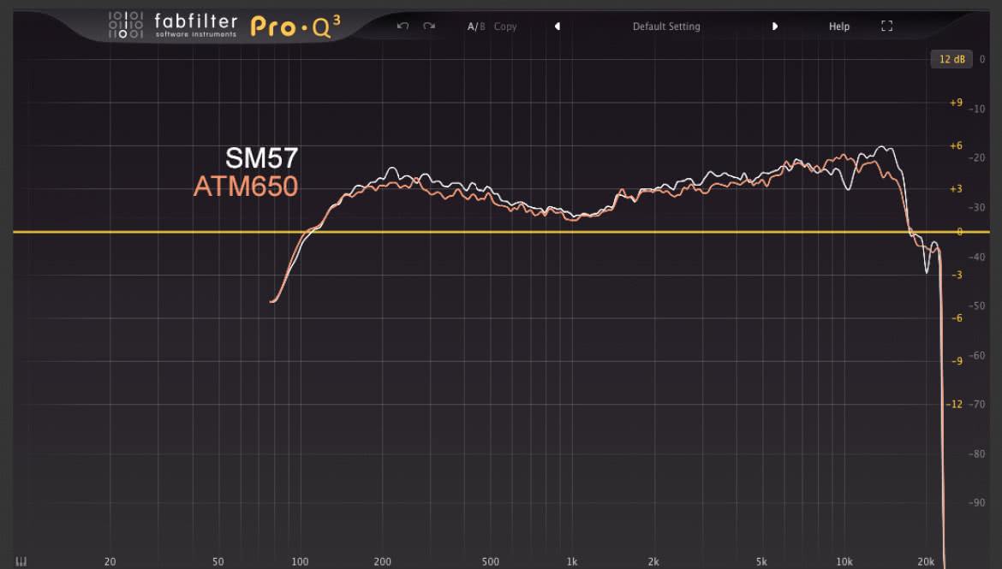Enter full screen mode icon
This screenshot has height=569, width=1002.
click(x=887, y=27)
